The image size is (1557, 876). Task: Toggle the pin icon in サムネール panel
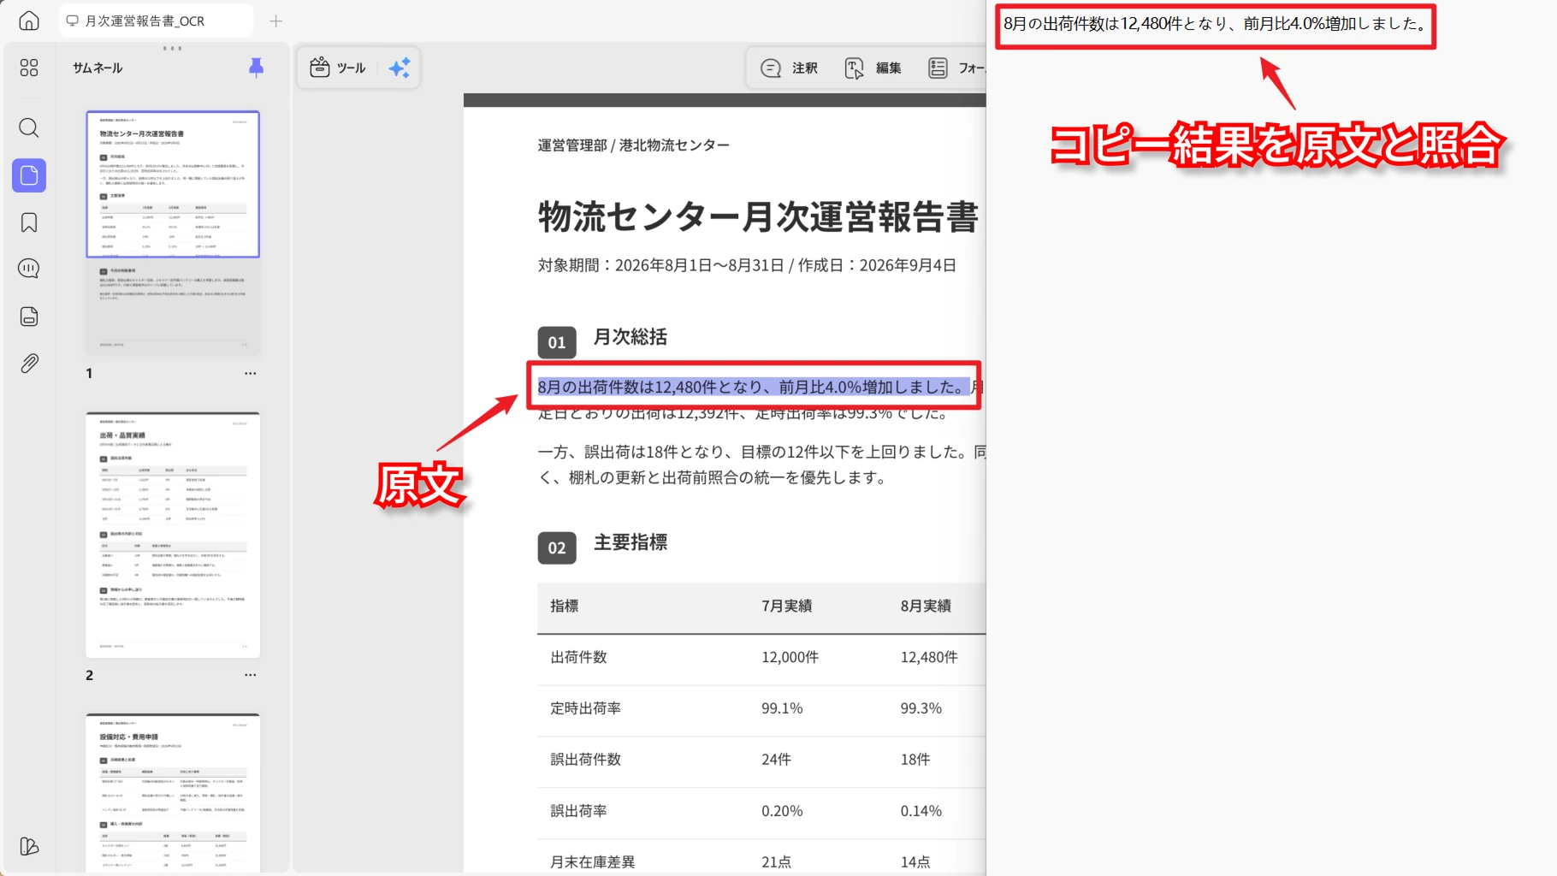[x=256, y=68]
